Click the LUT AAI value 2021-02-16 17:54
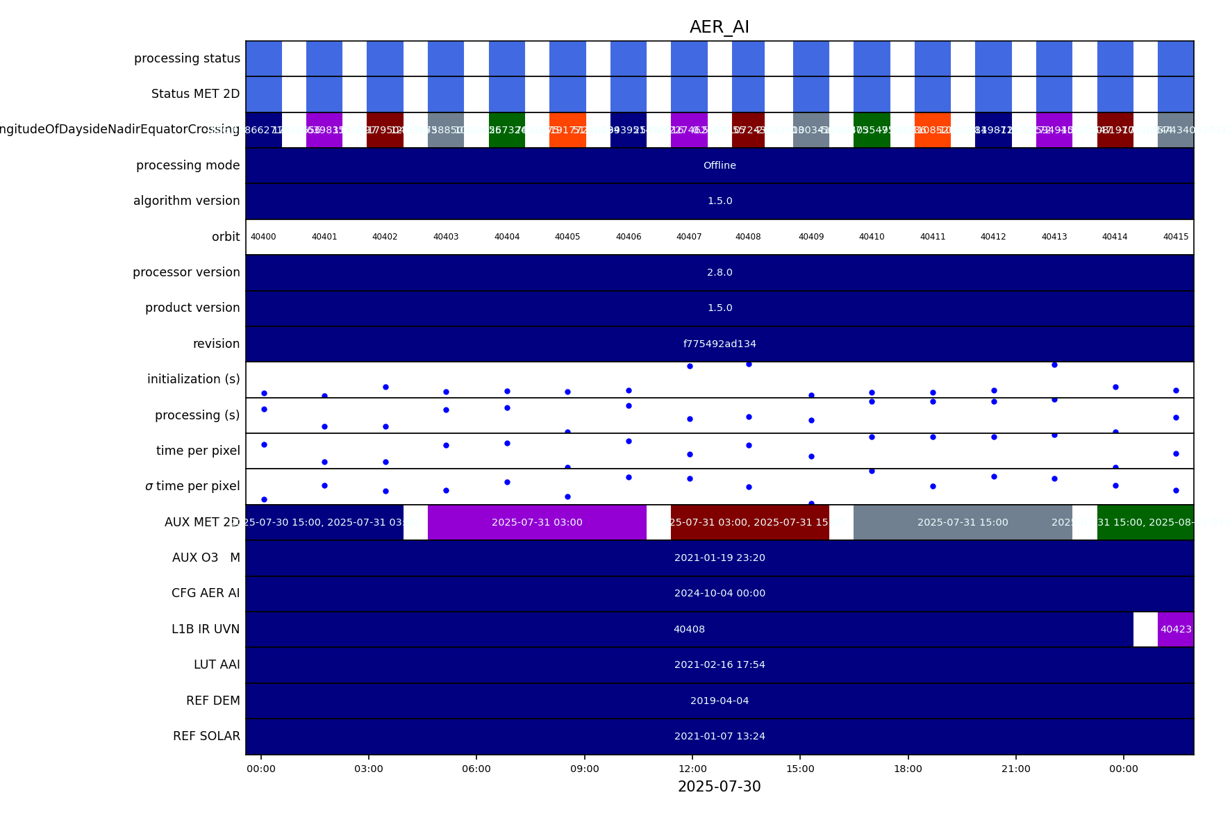 (x=720, y=664)
